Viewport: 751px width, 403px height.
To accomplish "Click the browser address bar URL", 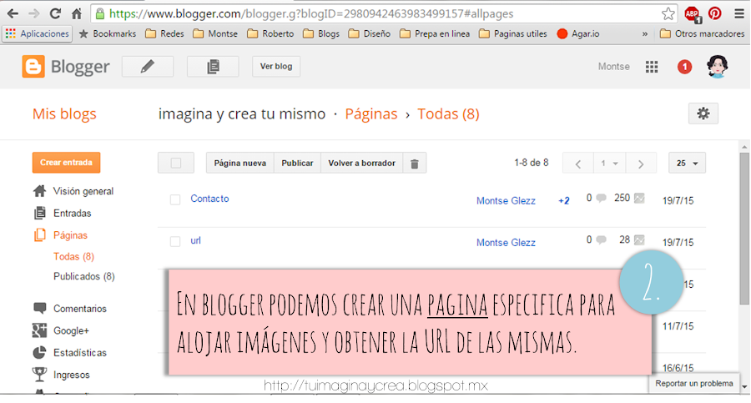I will (x=311, y=13).
